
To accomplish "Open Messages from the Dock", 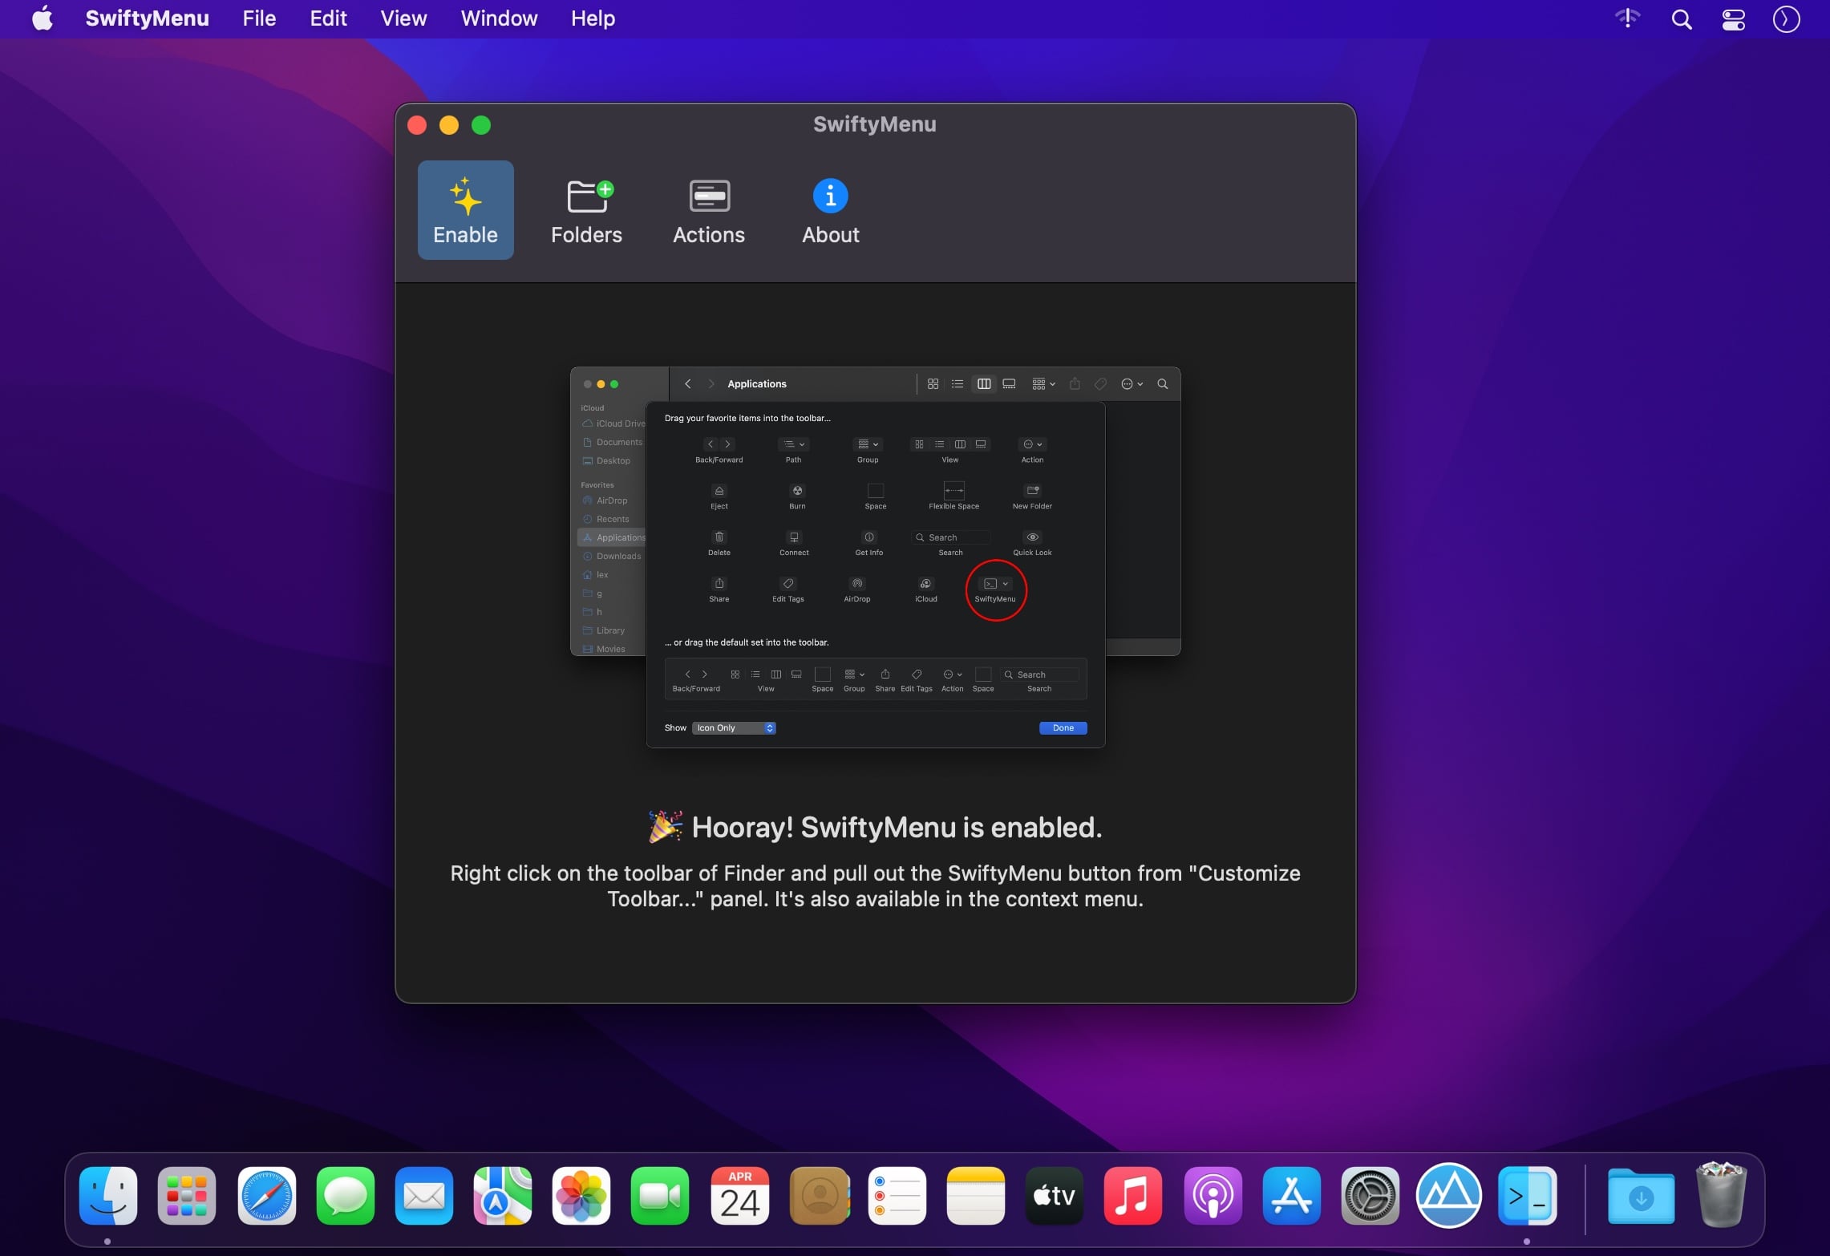I will pyautogui.click(x=345, y=1196).
